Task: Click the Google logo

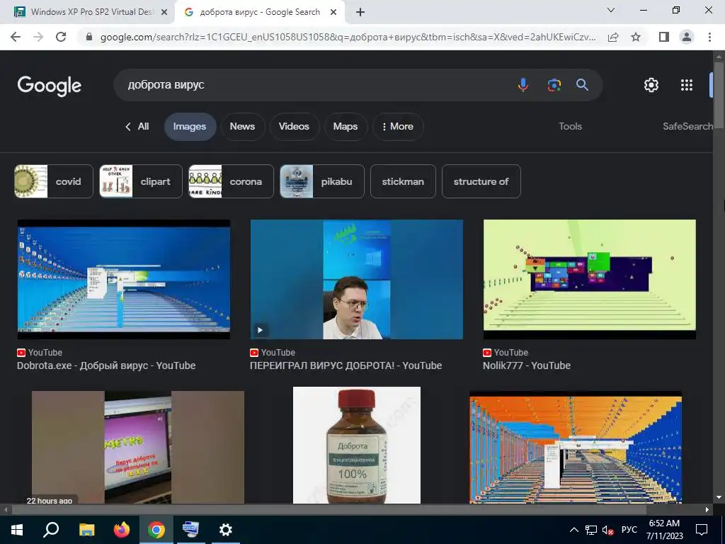Action: click(50, 86)
